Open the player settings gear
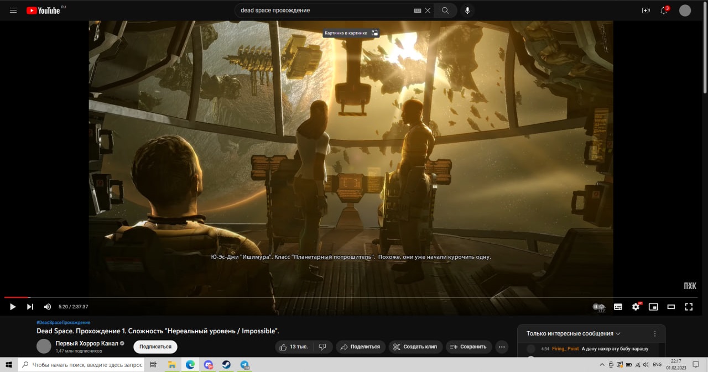The image size is (708, 372). [636, 307]
